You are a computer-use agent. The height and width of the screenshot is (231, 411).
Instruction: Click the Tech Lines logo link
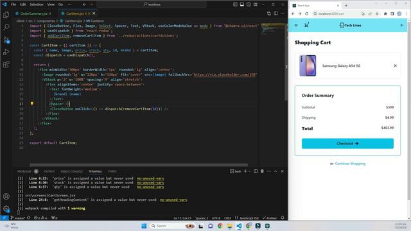click(x=350, y=26)
